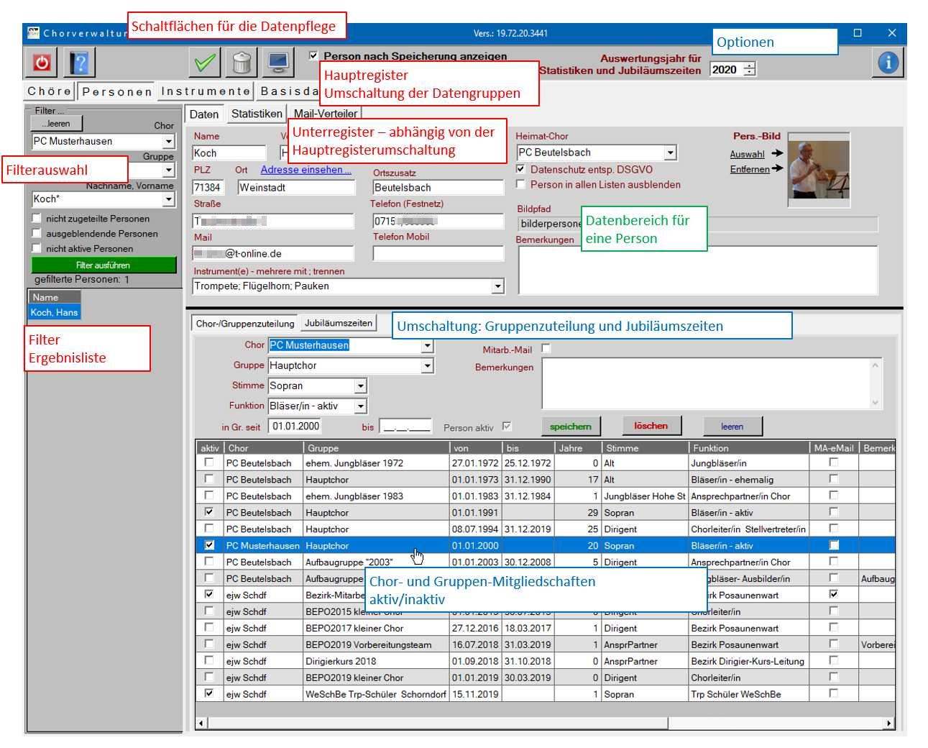Enable 'Person in allen Listen ausblenden'

521,184
